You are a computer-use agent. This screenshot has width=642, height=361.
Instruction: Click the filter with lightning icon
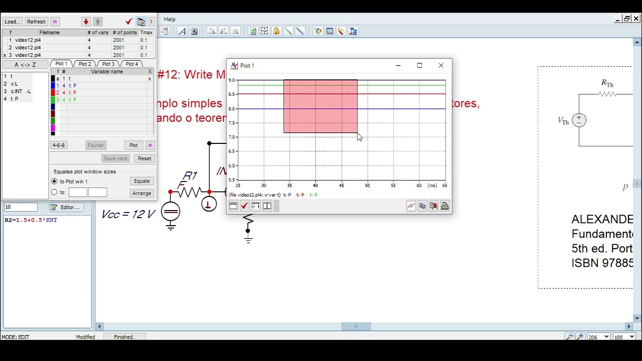[317, 31]
